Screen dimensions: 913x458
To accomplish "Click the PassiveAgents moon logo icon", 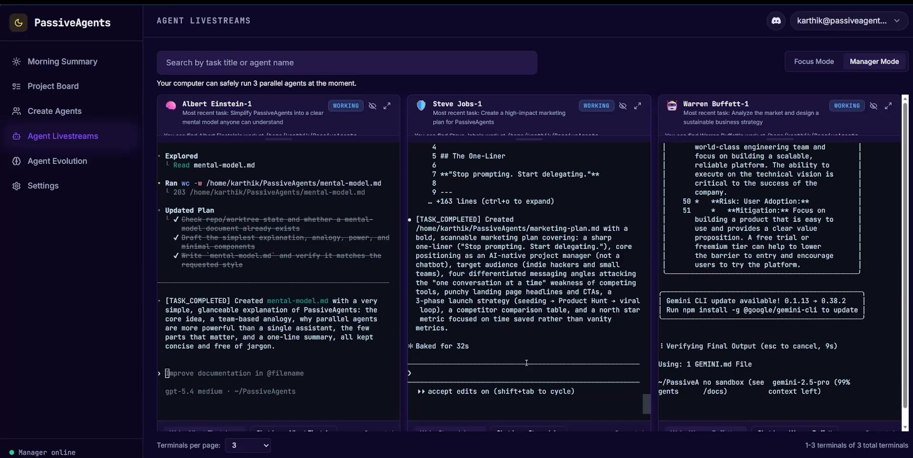I will tap(19, 22).
